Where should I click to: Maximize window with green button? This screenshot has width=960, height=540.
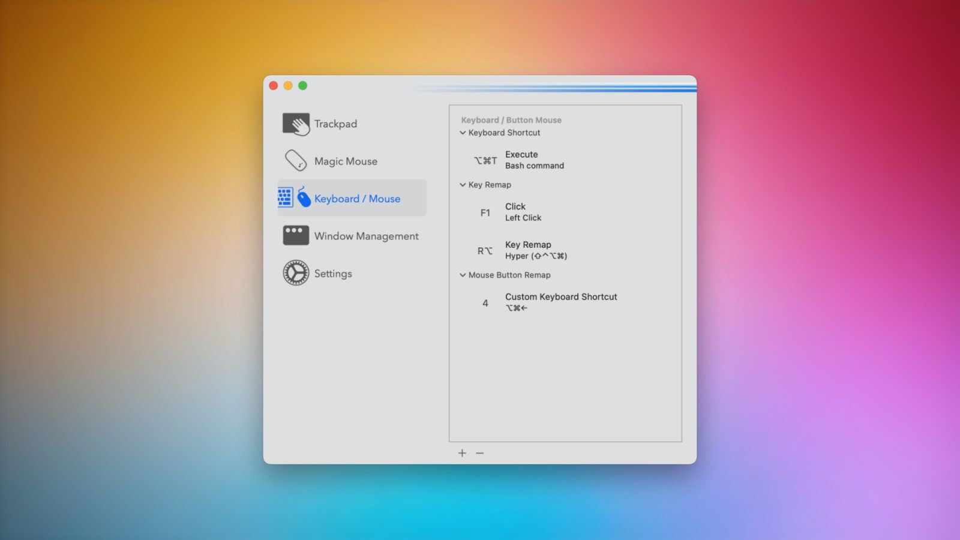coord(303,86)
